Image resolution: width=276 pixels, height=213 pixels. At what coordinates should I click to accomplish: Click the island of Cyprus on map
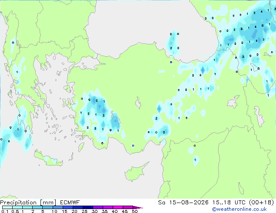click(135, 172)
